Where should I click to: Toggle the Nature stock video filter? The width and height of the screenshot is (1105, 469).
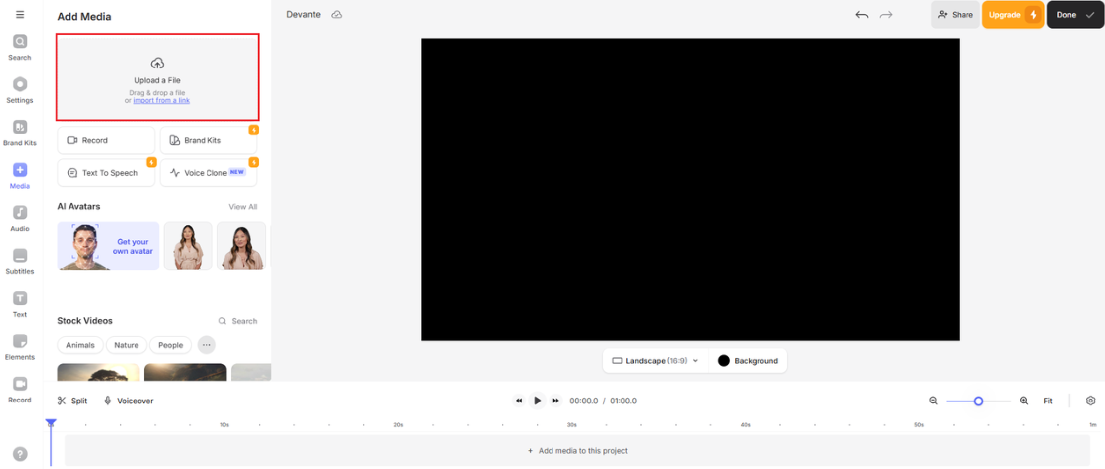coord(126,345)
